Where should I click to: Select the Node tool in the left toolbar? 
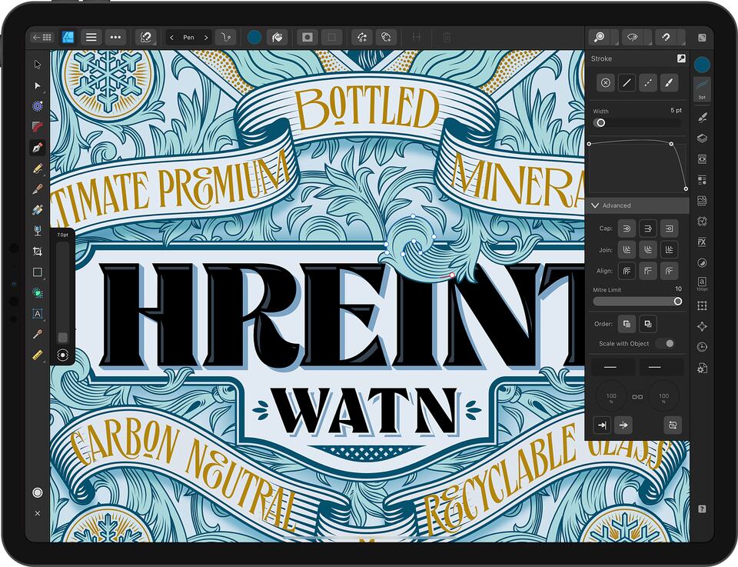point(36,85)
